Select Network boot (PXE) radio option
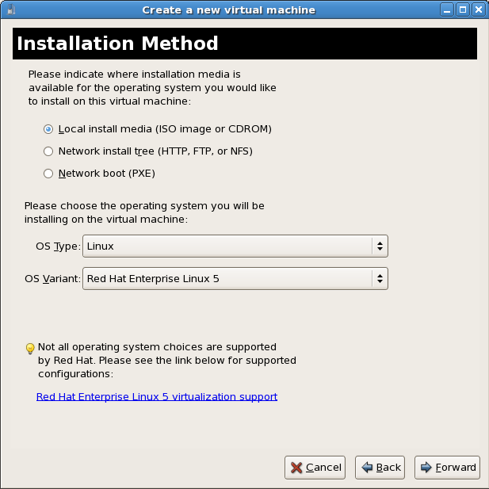This screenshot has width=489, height=489. point(49,173)
